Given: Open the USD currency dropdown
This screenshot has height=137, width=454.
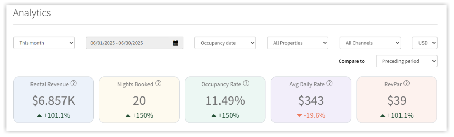Looking at the screenshot, I should coord(425,43).
